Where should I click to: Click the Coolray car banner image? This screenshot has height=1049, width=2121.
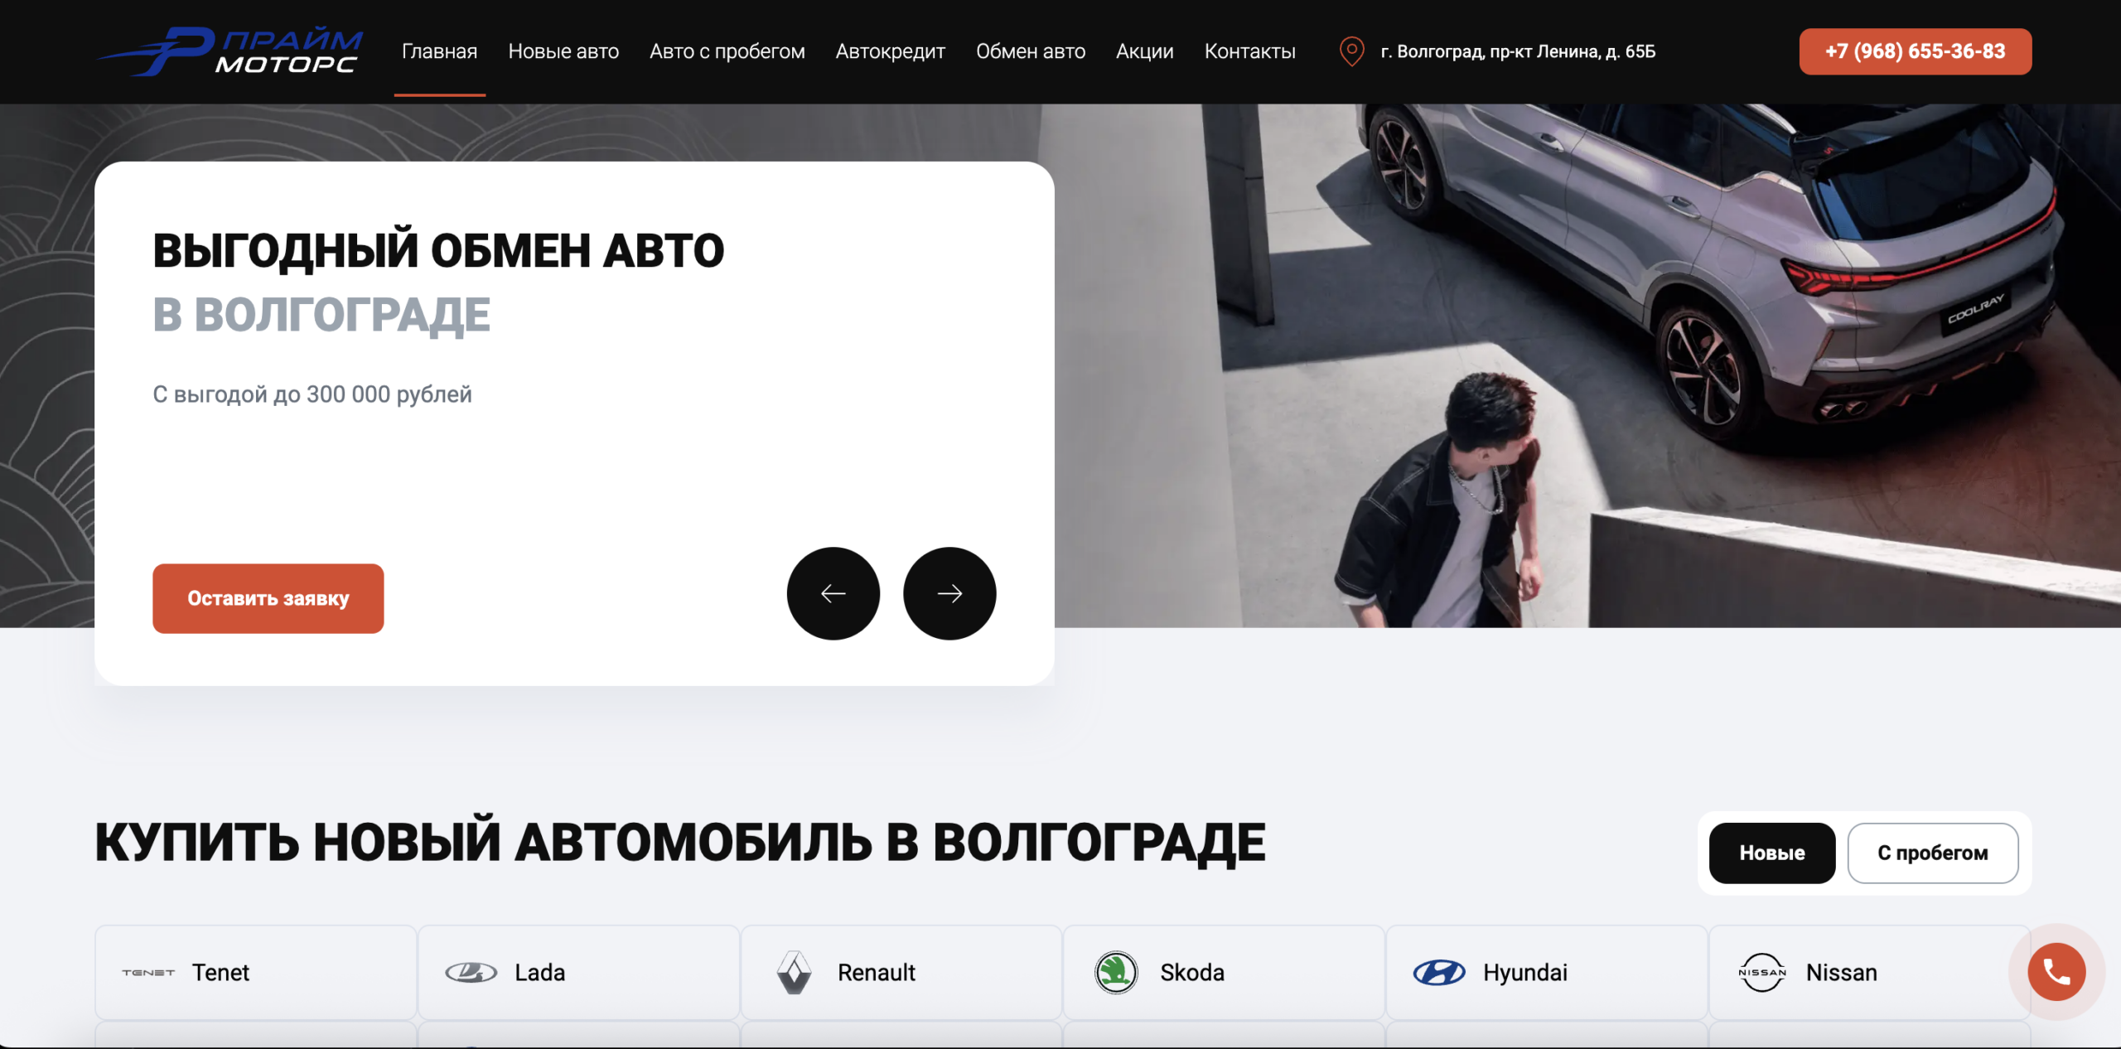point(1587,365)
